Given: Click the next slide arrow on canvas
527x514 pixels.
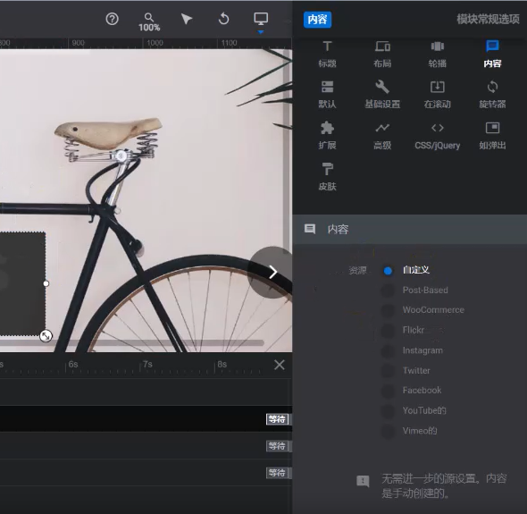Looking at the screenshot, I should [272, 272].
